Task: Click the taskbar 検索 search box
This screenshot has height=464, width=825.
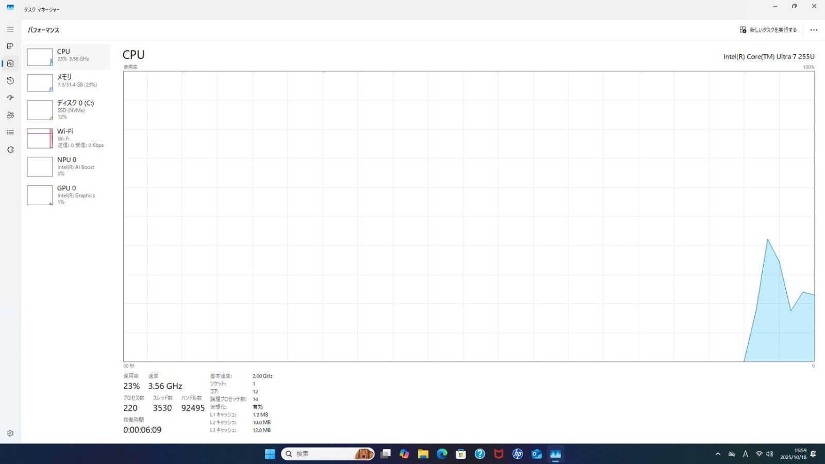Action: [x=320, y=454]
